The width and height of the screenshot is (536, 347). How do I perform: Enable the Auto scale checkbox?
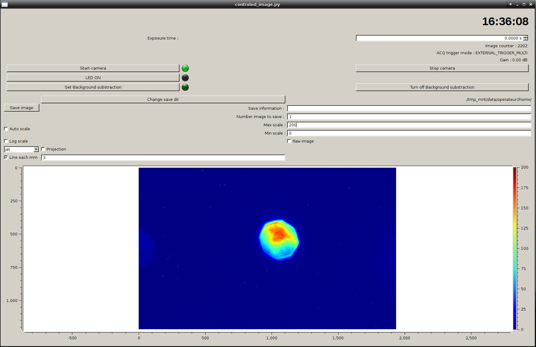6,129
